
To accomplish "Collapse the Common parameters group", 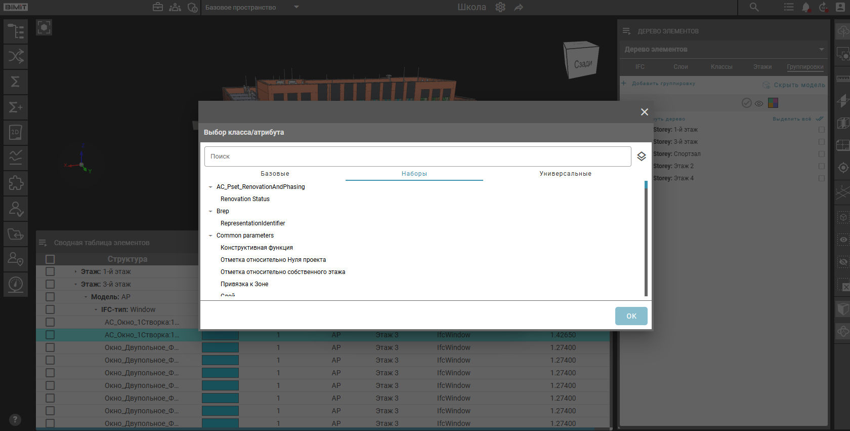I will [x=210, y=236].
